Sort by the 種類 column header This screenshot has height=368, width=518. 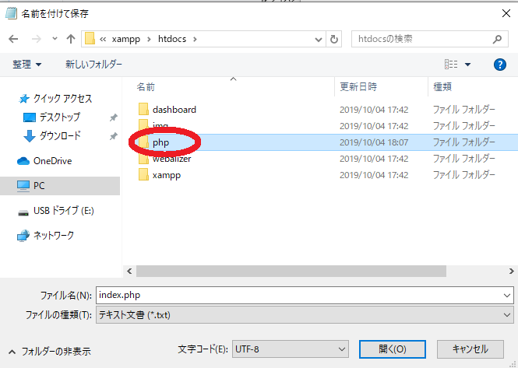click(442, 87)
